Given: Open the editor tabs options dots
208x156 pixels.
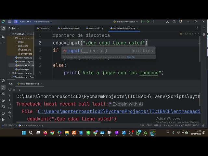Looking at the screenshot, I should [x=197, y=28].
